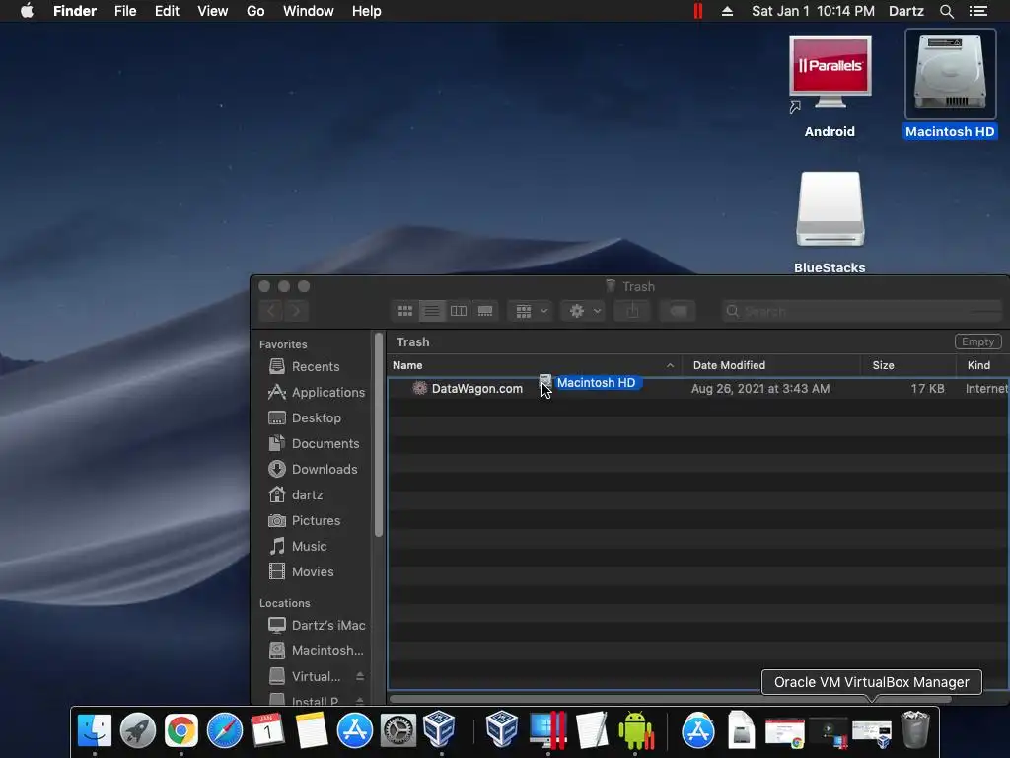Image resolution: width=1010 pixels, height=758 pixels.
Task: Open Recents in the sidebar
Action: pos(315,367)
